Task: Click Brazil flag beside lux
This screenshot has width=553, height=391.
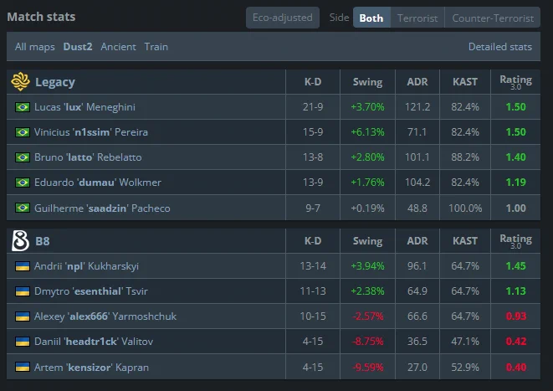Action: click(23, 107)
